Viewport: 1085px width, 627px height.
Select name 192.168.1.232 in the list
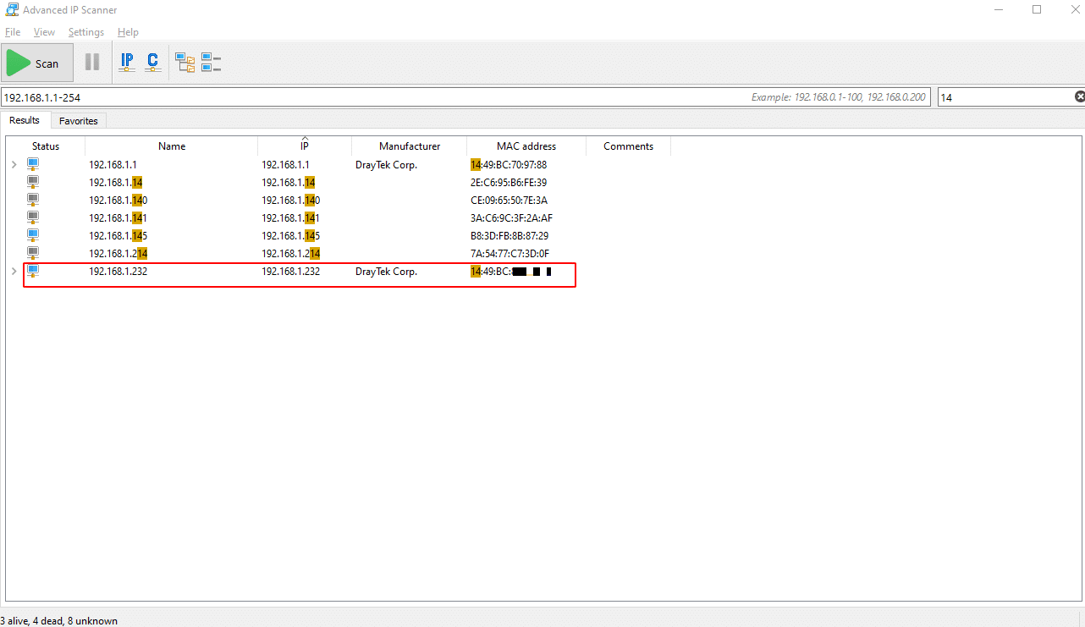point(118,272)
